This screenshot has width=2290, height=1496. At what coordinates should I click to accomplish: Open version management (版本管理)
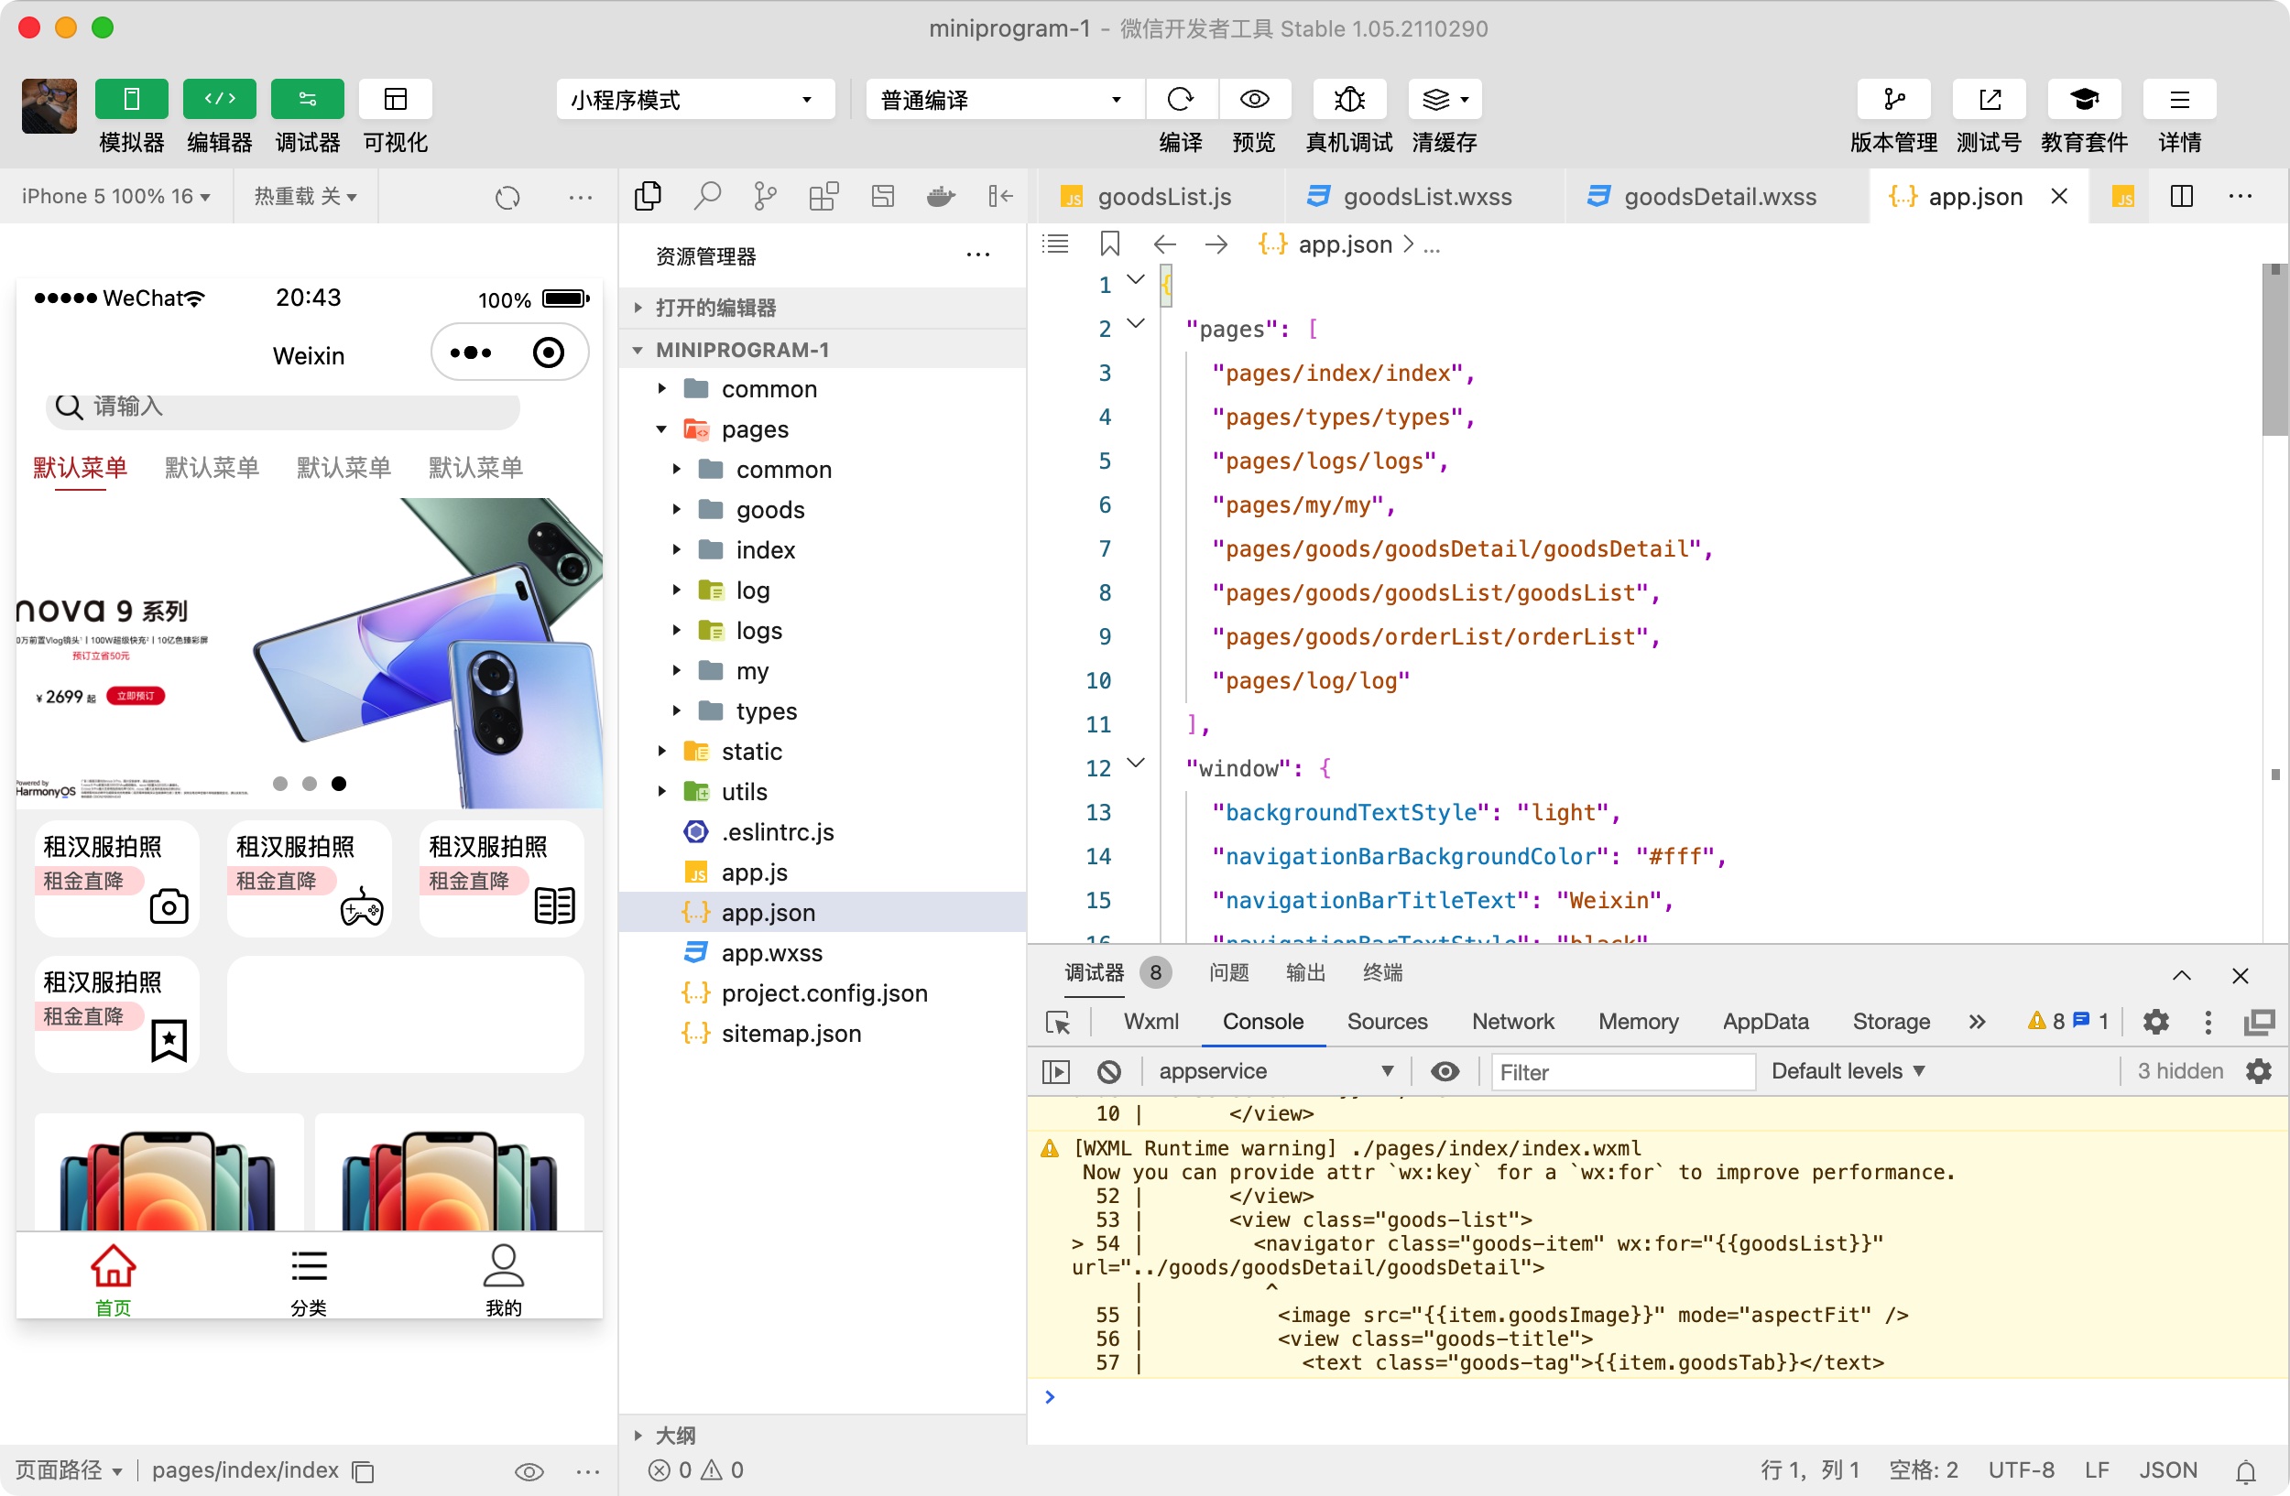(x=1893, y=99)
